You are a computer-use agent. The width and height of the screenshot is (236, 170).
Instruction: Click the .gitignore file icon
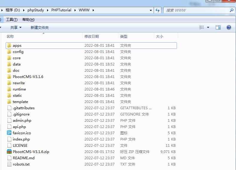[9, 114]
